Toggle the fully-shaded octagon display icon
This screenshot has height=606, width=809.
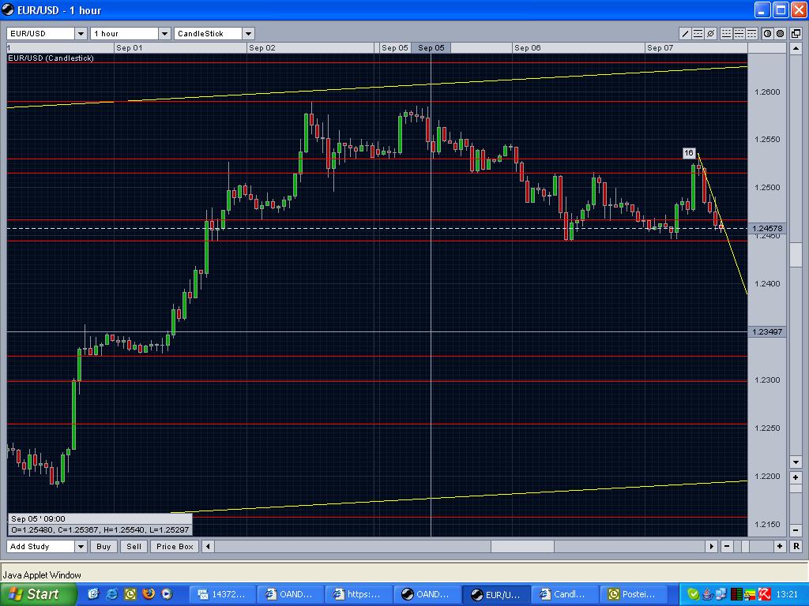780,33
